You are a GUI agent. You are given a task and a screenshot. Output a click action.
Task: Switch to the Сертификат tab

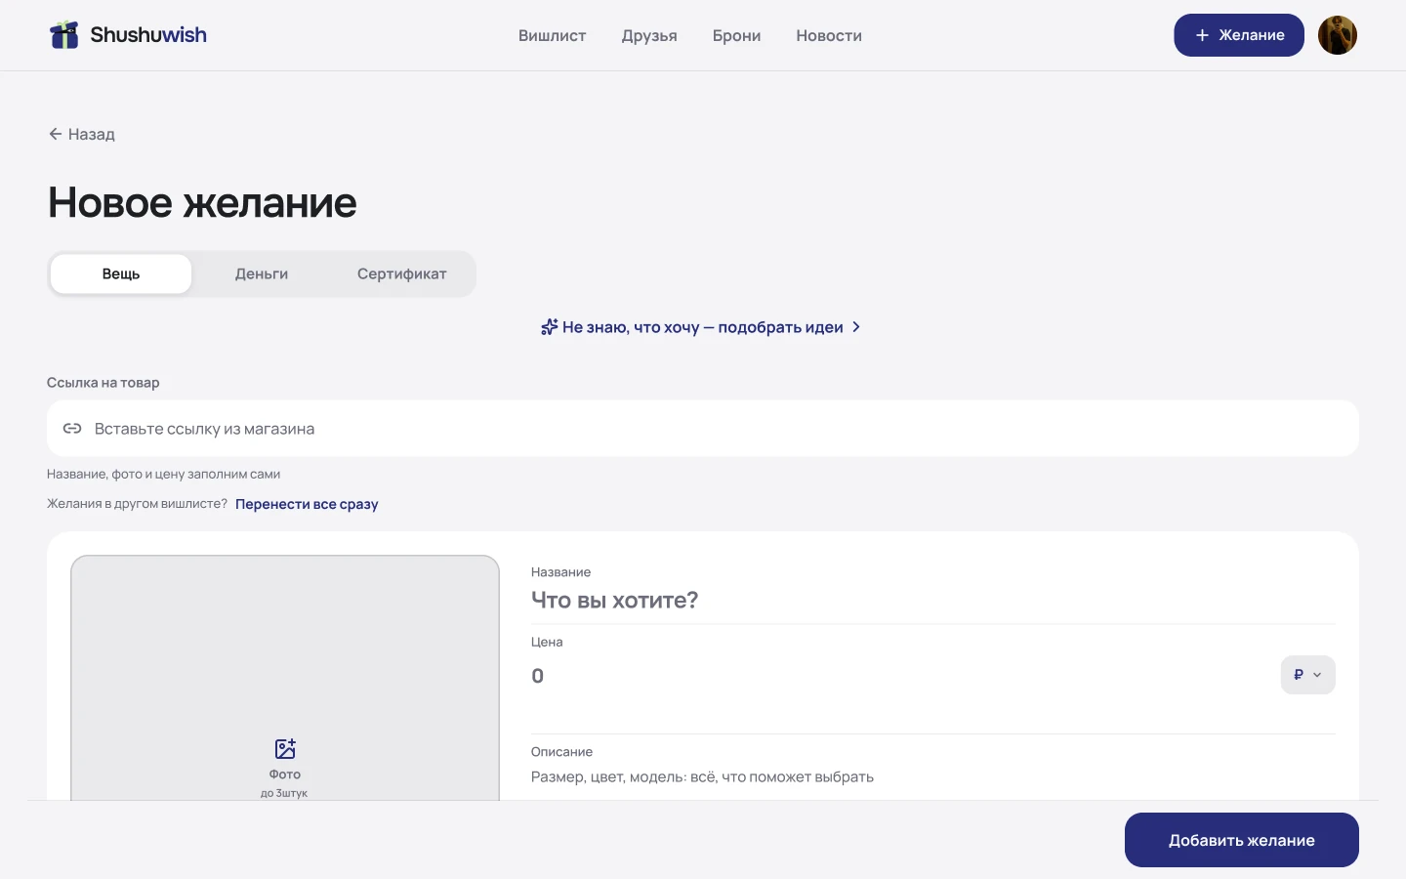[x=402, y=274]
